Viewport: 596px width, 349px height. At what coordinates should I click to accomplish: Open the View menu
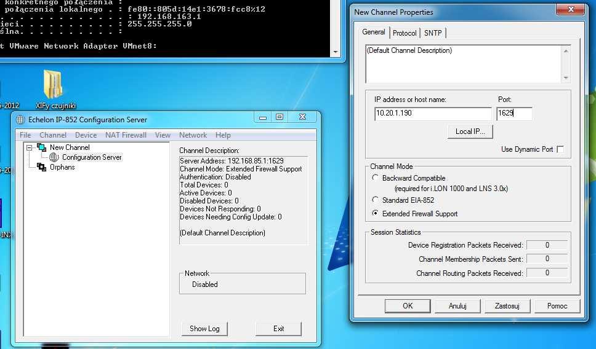163,135
